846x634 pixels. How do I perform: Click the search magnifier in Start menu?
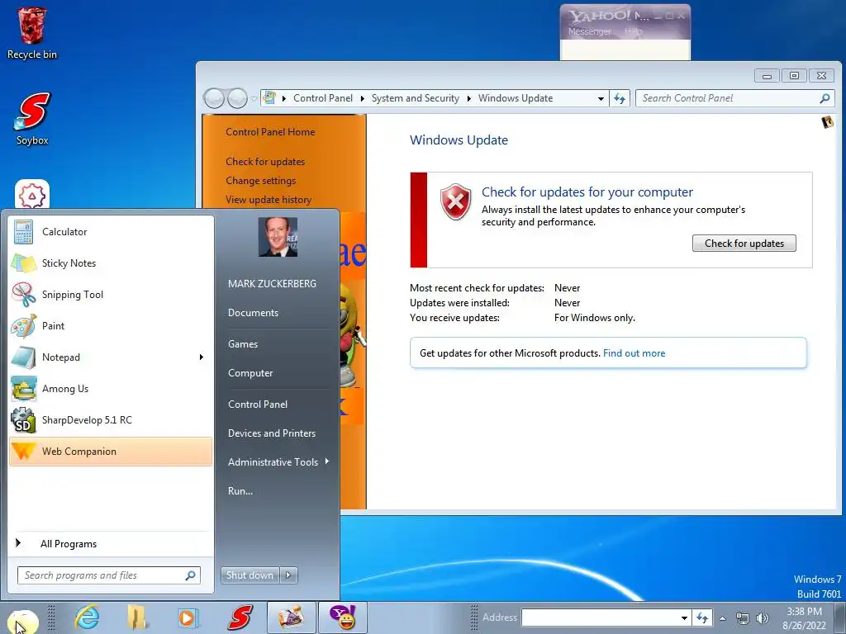[191, 575]
